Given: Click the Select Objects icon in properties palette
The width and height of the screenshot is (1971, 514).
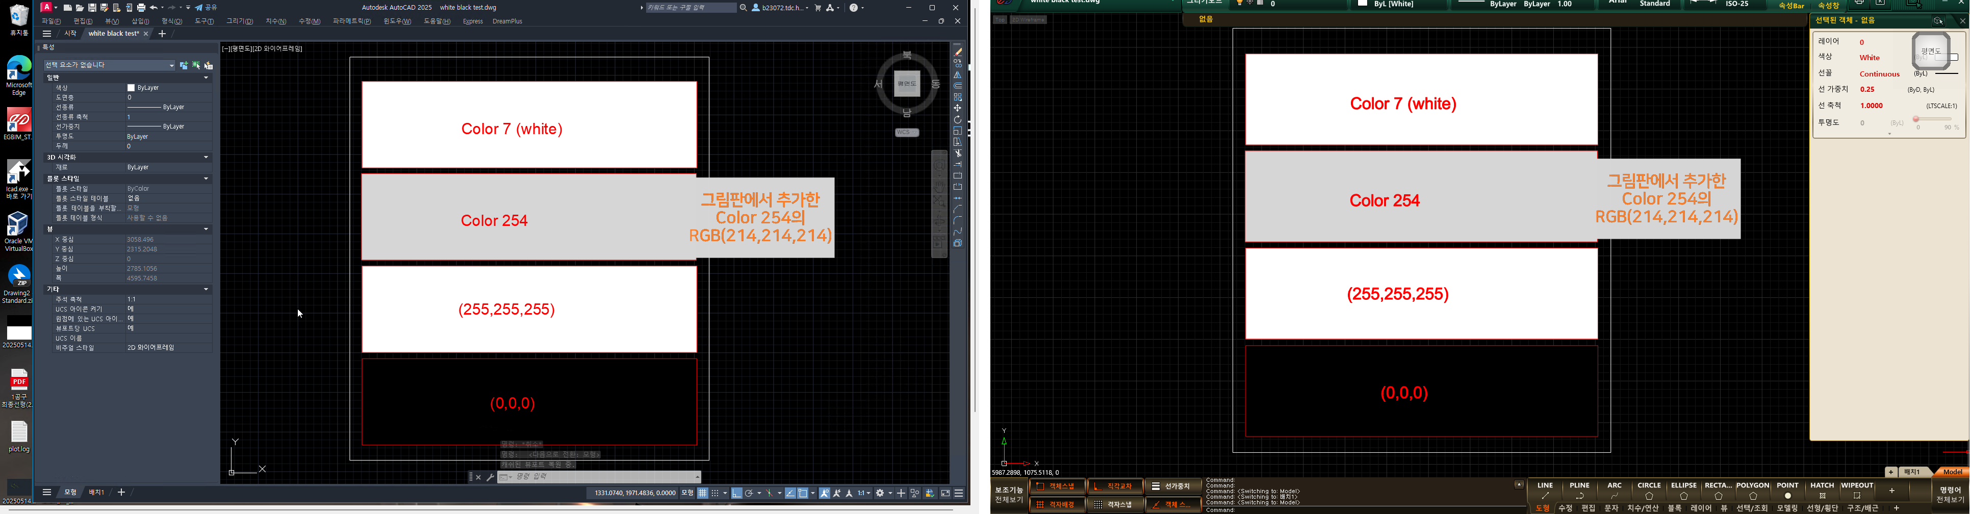Looking at the screenshot, I should point(196,66).
